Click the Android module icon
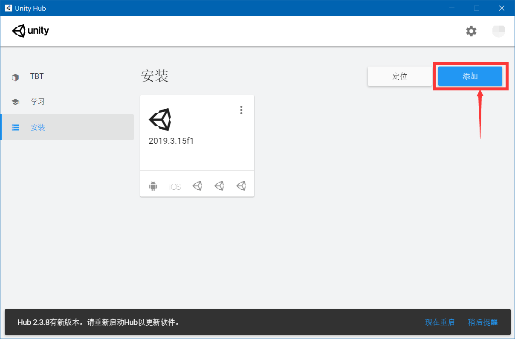 153,186
